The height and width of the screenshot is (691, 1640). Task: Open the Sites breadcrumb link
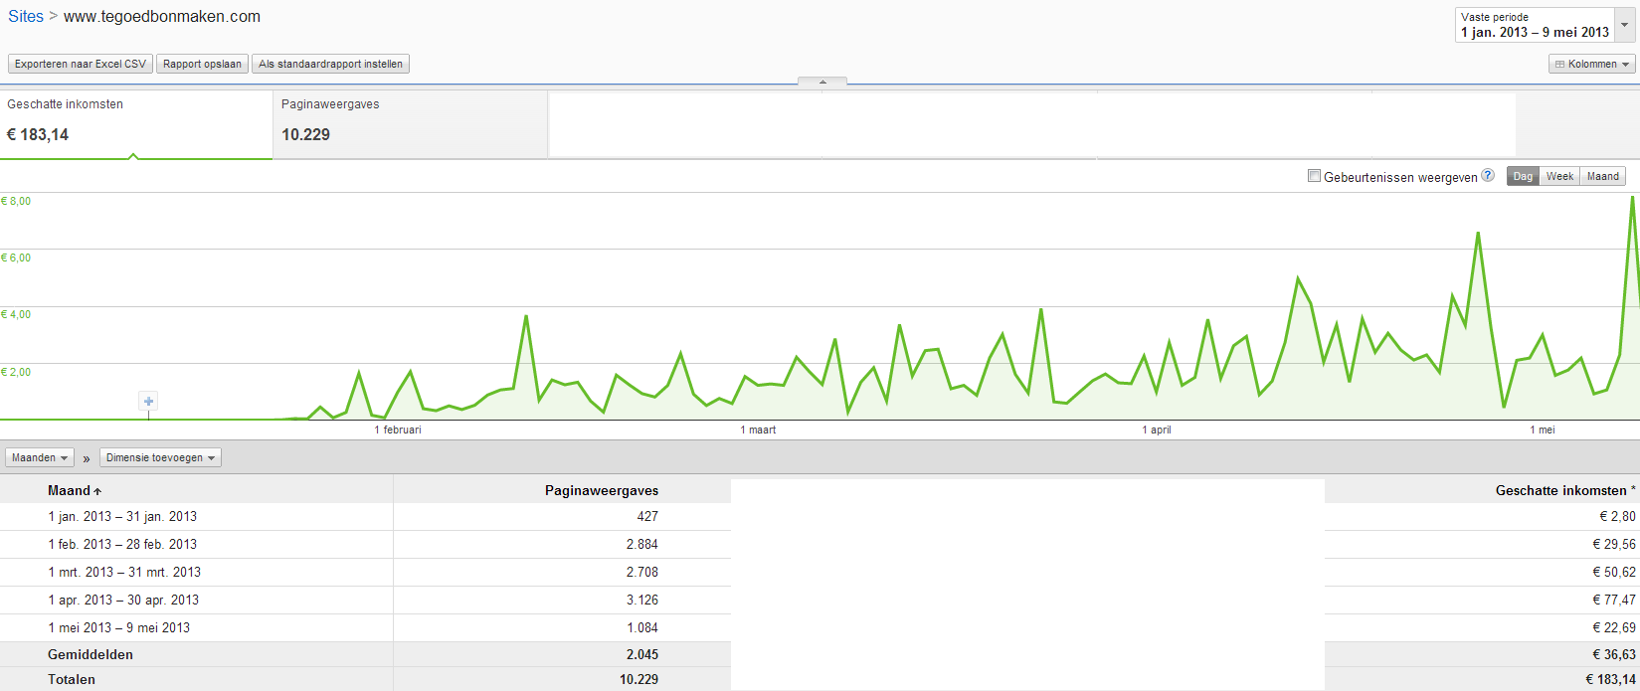26,16
